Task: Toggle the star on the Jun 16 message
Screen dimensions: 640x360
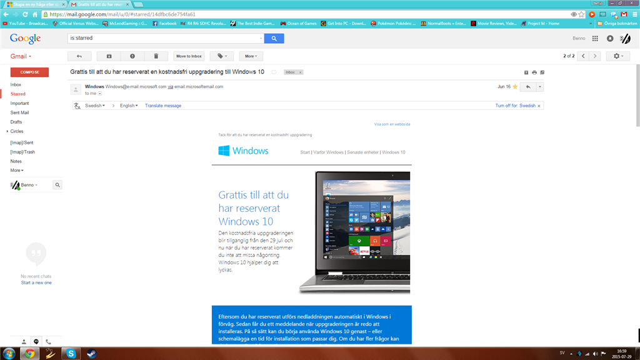Action: (x=515, y=87)
